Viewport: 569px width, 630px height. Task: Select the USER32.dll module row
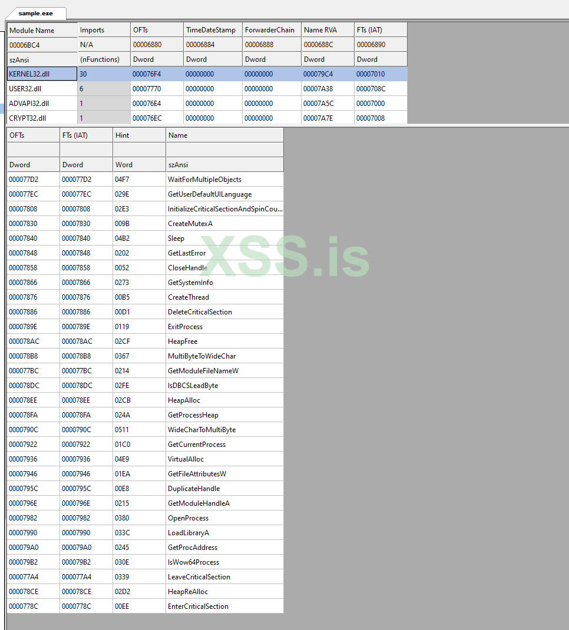(x=207, y=89)
